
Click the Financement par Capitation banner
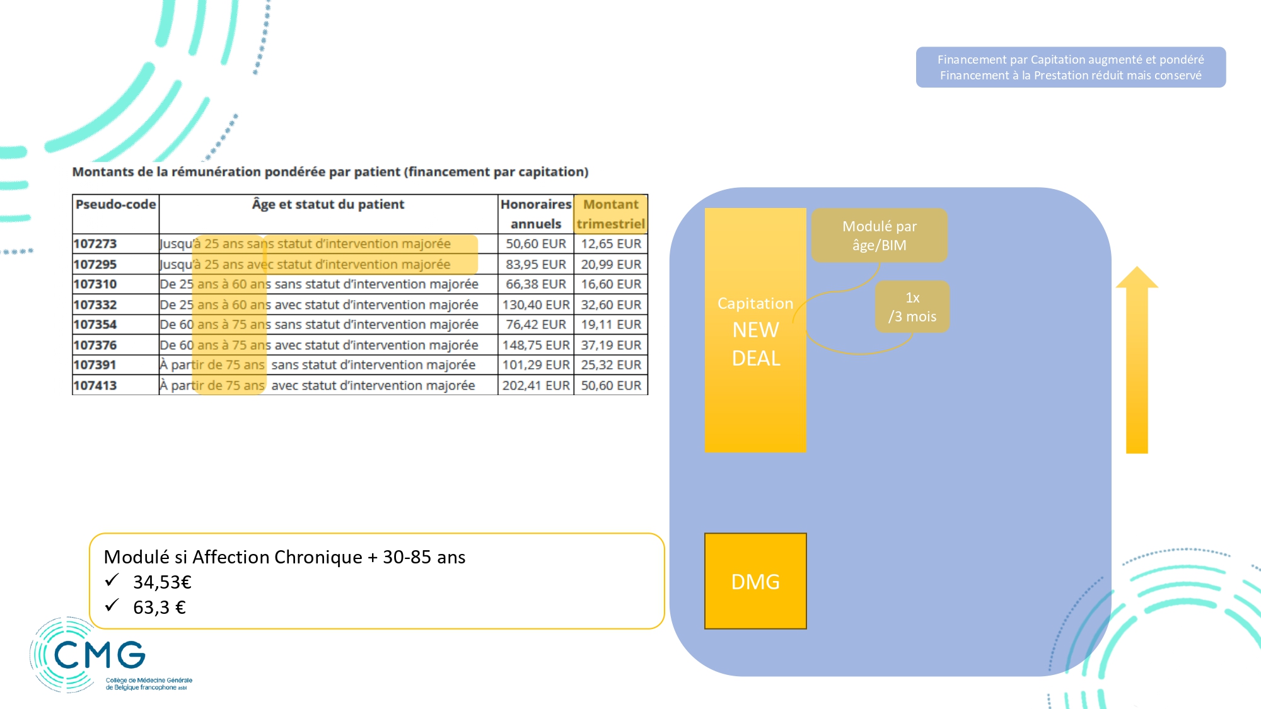1070,67
